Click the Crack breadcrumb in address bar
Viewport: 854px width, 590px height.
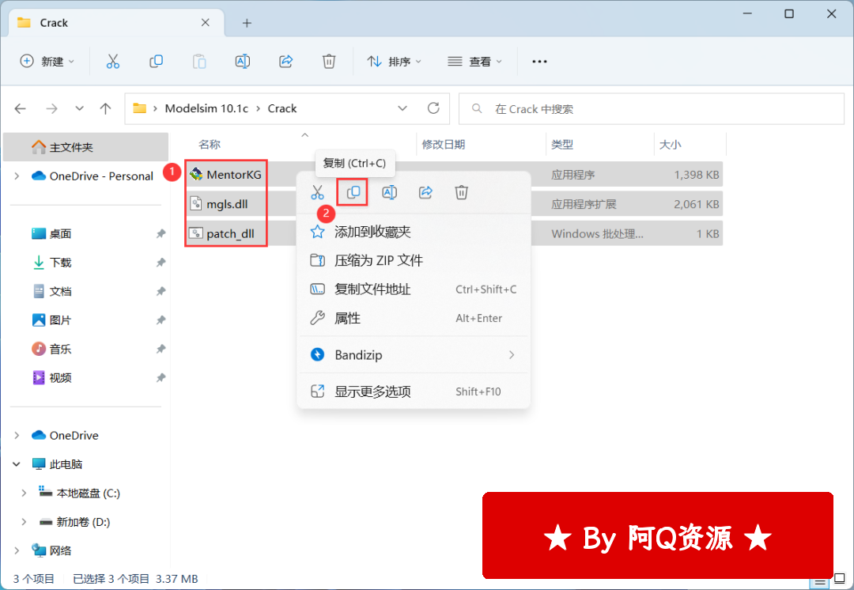coord(282,108)
